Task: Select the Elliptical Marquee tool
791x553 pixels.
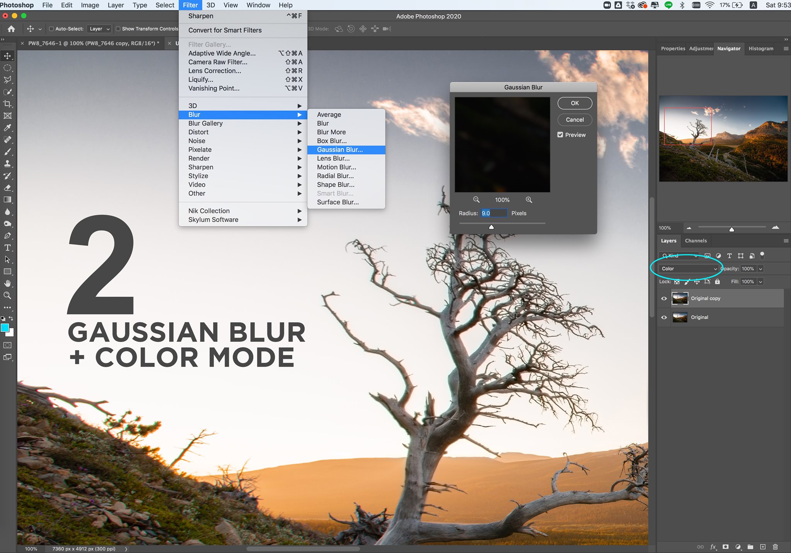Action: click(x=7, y=68)
